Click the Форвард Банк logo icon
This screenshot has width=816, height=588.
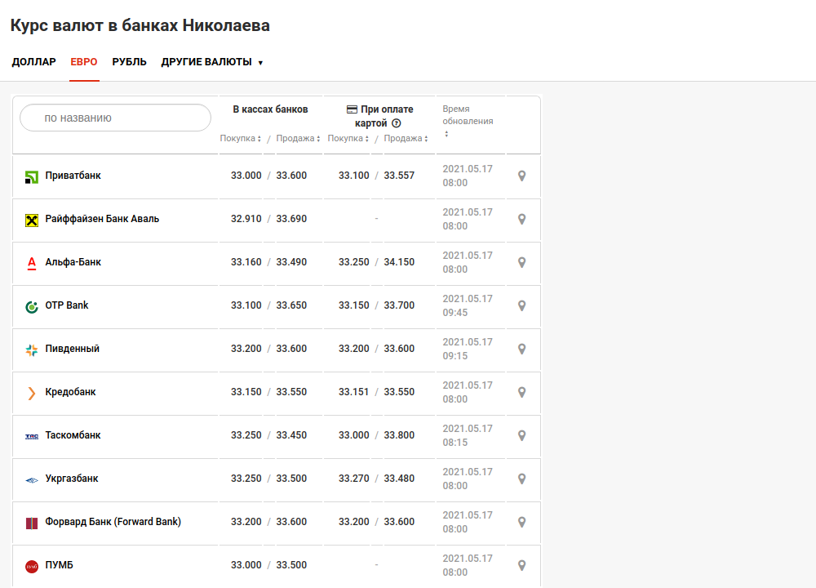coord(32,523)
